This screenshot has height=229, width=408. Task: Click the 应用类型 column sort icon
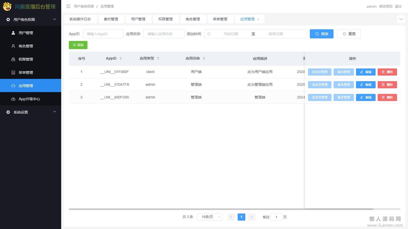[158, 58]
